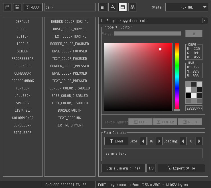Toggle the HI DPI mode button
This screenshot has height=188, width=211.
point(133,7)
